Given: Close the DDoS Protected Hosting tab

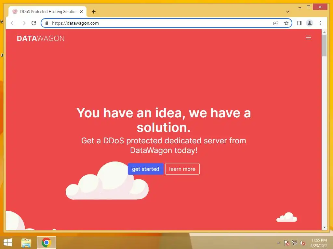Looking at the screenshot, I should pyautogui.click(x=81, y=12).
